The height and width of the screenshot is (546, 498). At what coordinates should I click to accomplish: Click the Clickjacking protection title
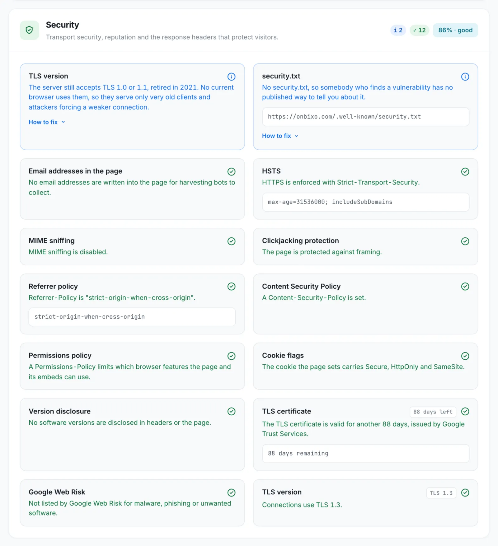click(x=300, y=241)
